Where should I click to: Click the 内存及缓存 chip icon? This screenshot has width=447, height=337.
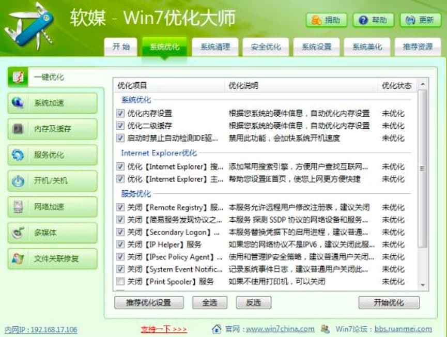18,129
